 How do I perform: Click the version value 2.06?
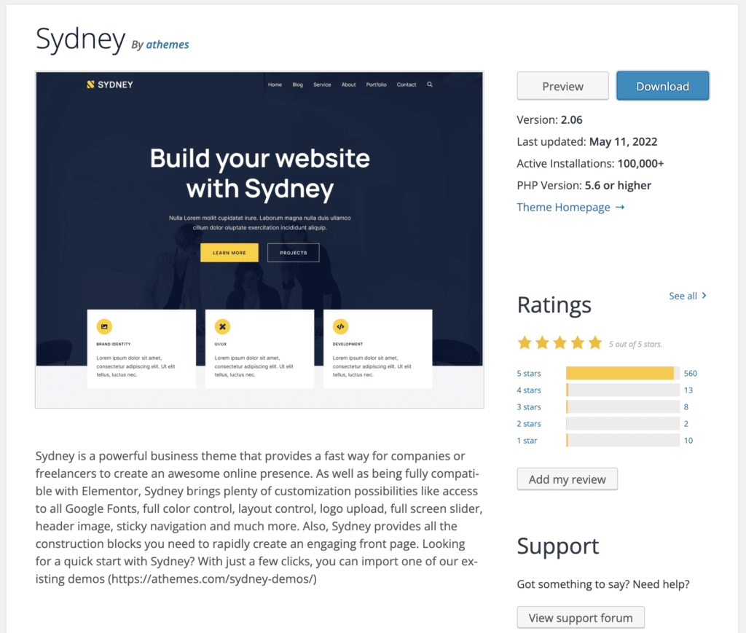pos(571,120)
